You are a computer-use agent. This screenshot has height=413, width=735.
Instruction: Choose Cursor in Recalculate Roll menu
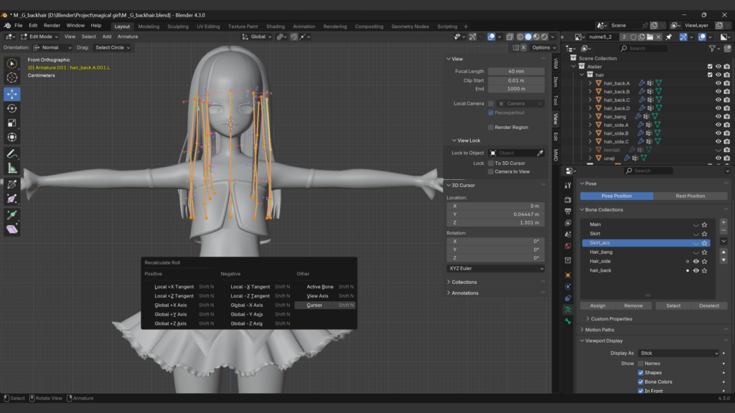pos(314,305)
